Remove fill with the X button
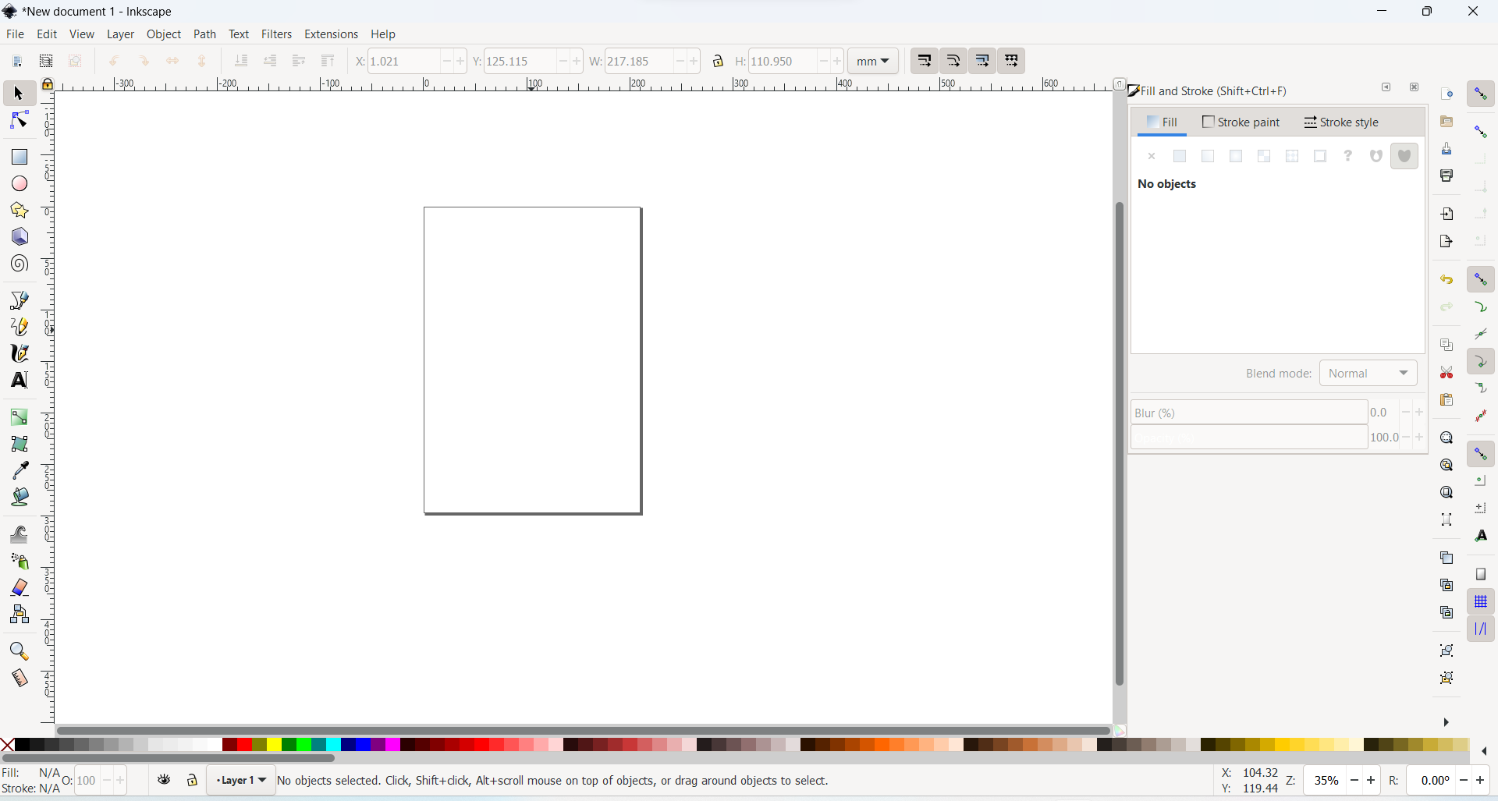1498x801 pixels. coord(1153,156)
